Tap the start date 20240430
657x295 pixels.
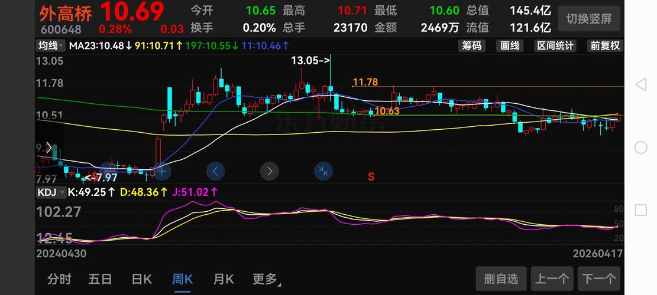[x=61, y=254]
